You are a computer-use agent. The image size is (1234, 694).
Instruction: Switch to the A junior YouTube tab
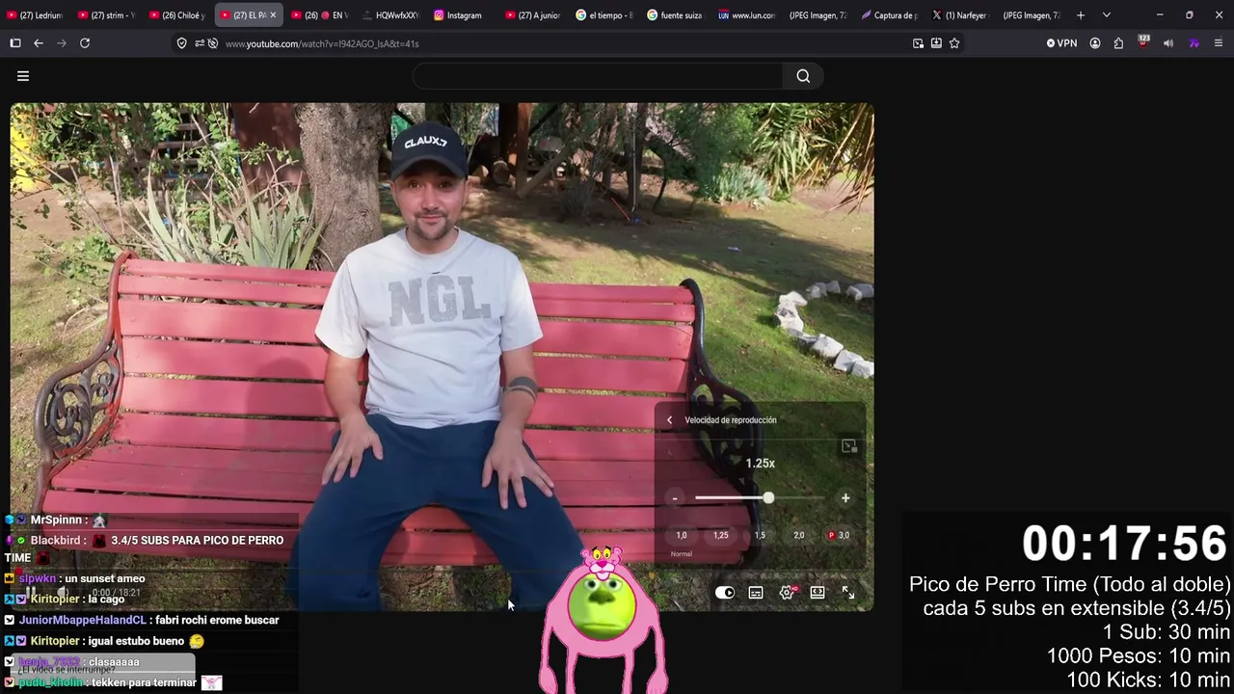(533, 15)
